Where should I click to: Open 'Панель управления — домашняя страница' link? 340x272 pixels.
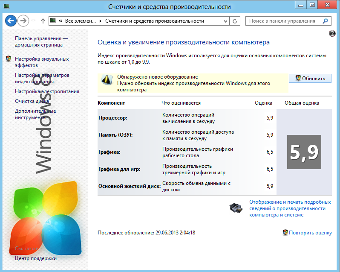point(41,42)
